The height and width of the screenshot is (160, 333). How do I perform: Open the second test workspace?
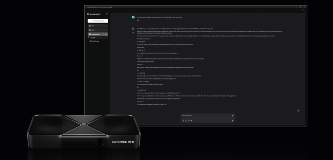(x=98, y=30)
